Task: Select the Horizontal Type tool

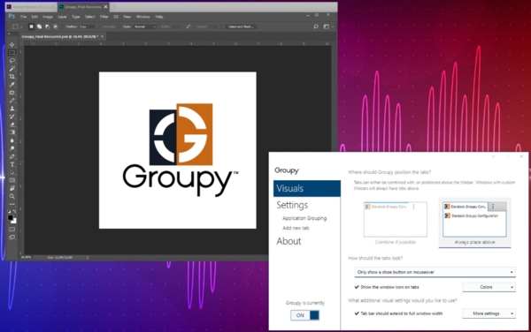Action: (x=12, y=165)
